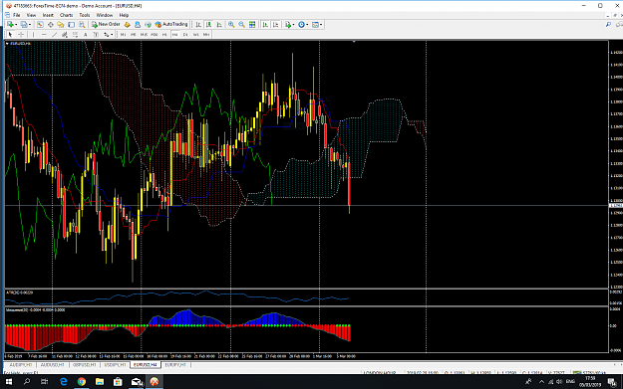Open the search magnifier at toolbar right
623x389 pixels.
(x=608, y=25)
